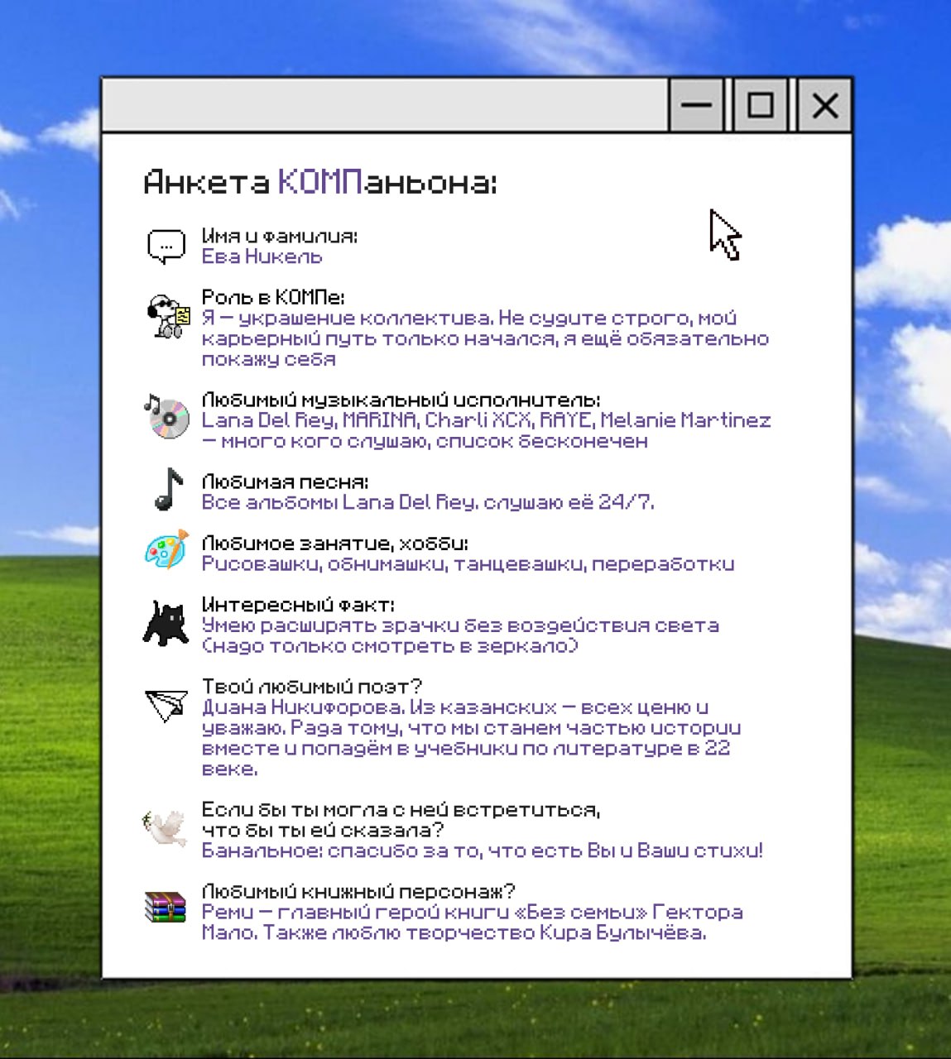Image resolution: width=951 pixels, height=1059 pixels.
Task: Click the heading Анкета КОМПаньона:
Action: coord(320,181)
